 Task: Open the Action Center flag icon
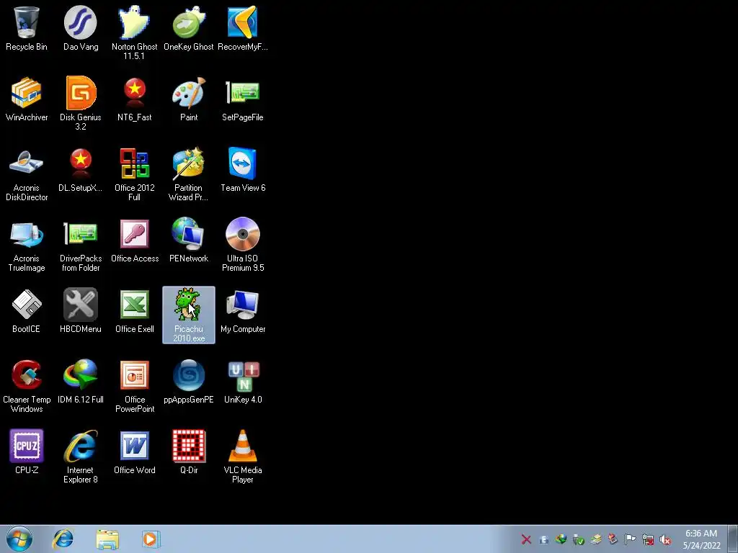click(x=630, y=539)
